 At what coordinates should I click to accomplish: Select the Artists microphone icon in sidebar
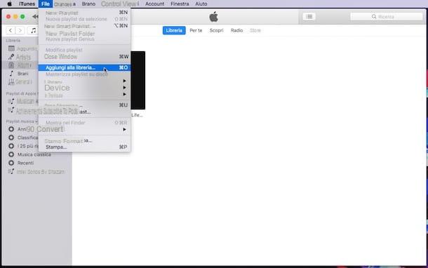point(11,57)
